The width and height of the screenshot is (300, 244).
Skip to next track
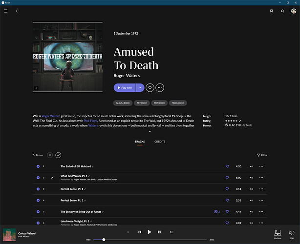click(159, 232)
